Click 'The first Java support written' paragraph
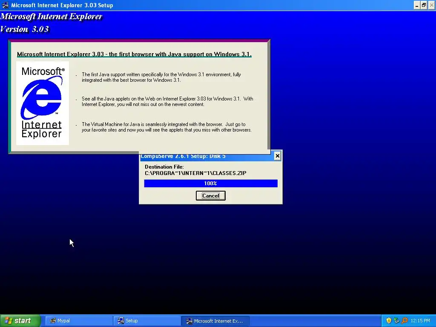 [x=161, y=77]
